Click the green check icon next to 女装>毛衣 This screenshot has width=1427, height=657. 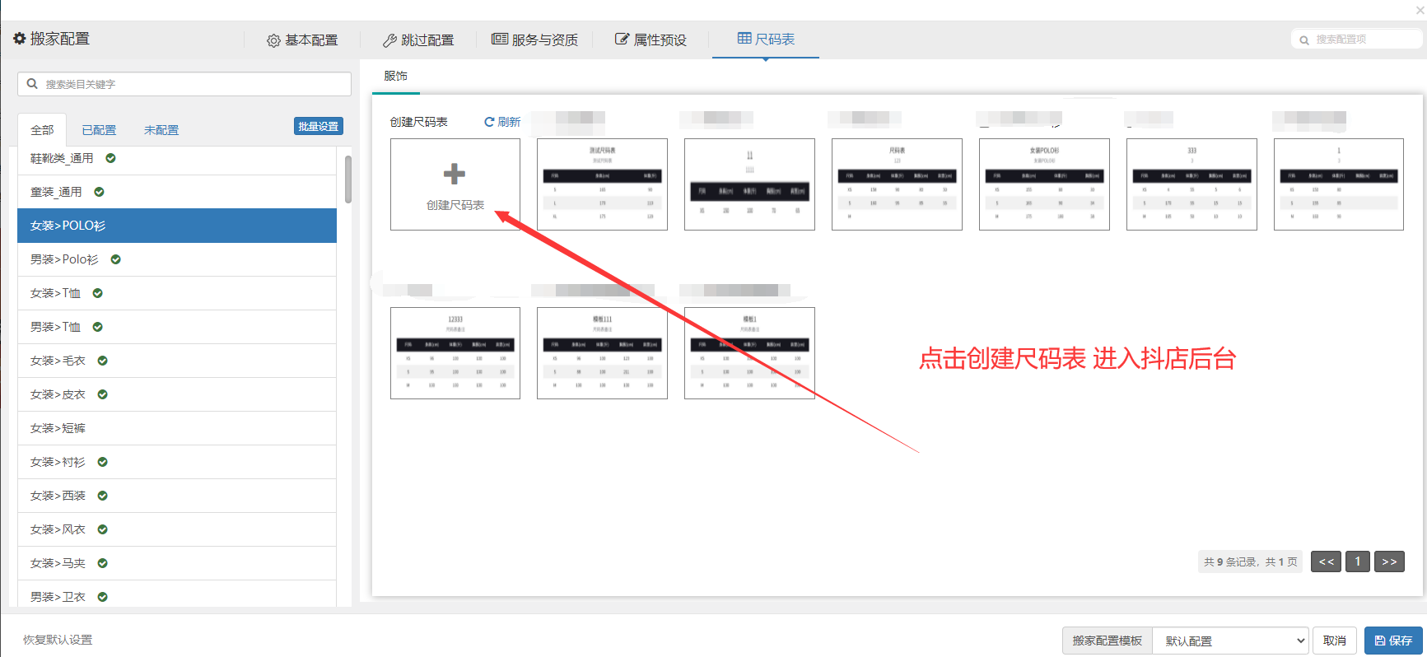[x=103, y=361]
